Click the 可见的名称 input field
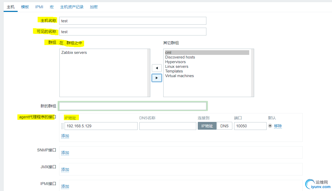 coord(133,32)
